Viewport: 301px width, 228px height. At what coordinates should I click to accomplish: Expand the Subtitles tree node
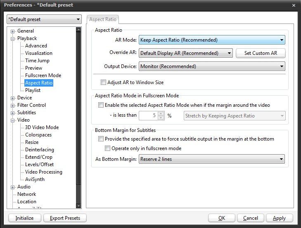click(x=13, y=113)
